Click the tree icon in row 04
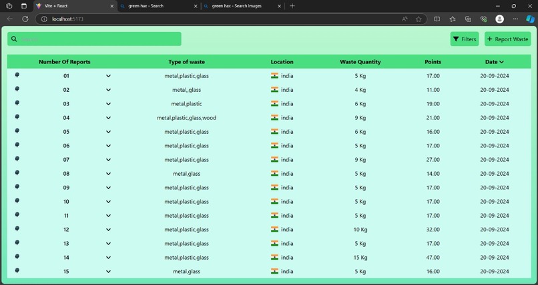 pyautogui.click(x=17, y=117)
